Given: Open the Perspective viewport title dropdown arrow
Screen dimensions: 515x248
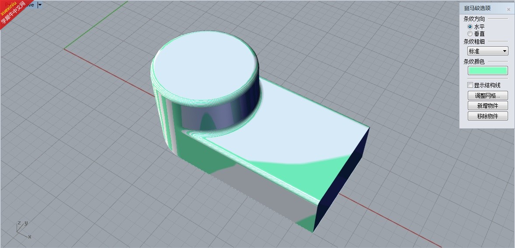Looking at the screenshot, I should (x=40, y=5).
